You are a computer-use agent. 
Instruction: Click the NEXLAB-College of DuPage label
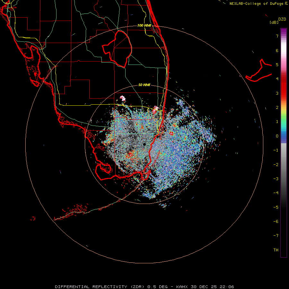point(257,4)
